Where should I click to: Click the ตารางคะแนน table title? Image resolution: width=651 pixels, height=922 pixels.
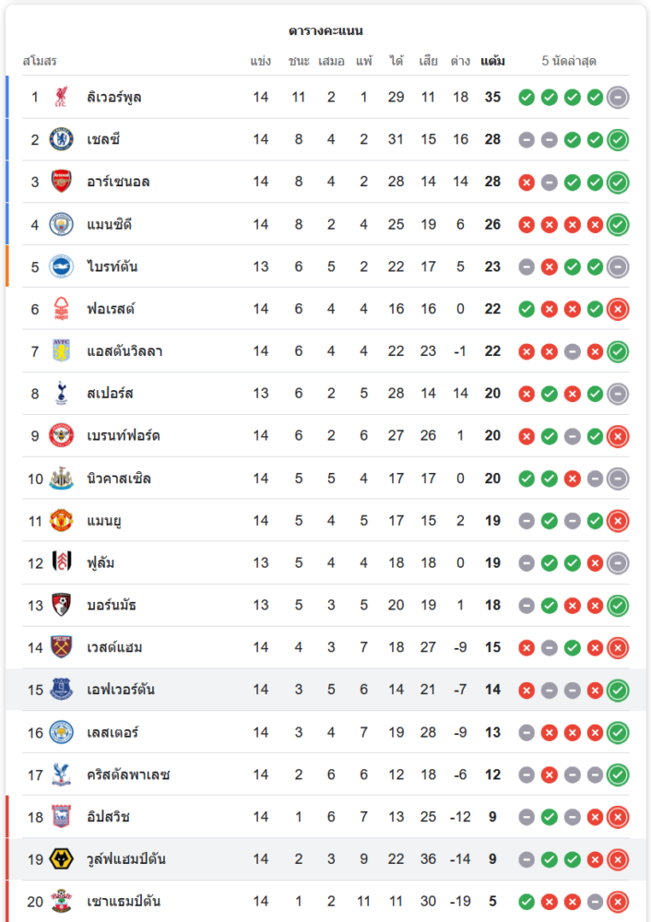[x=325, y=31]
